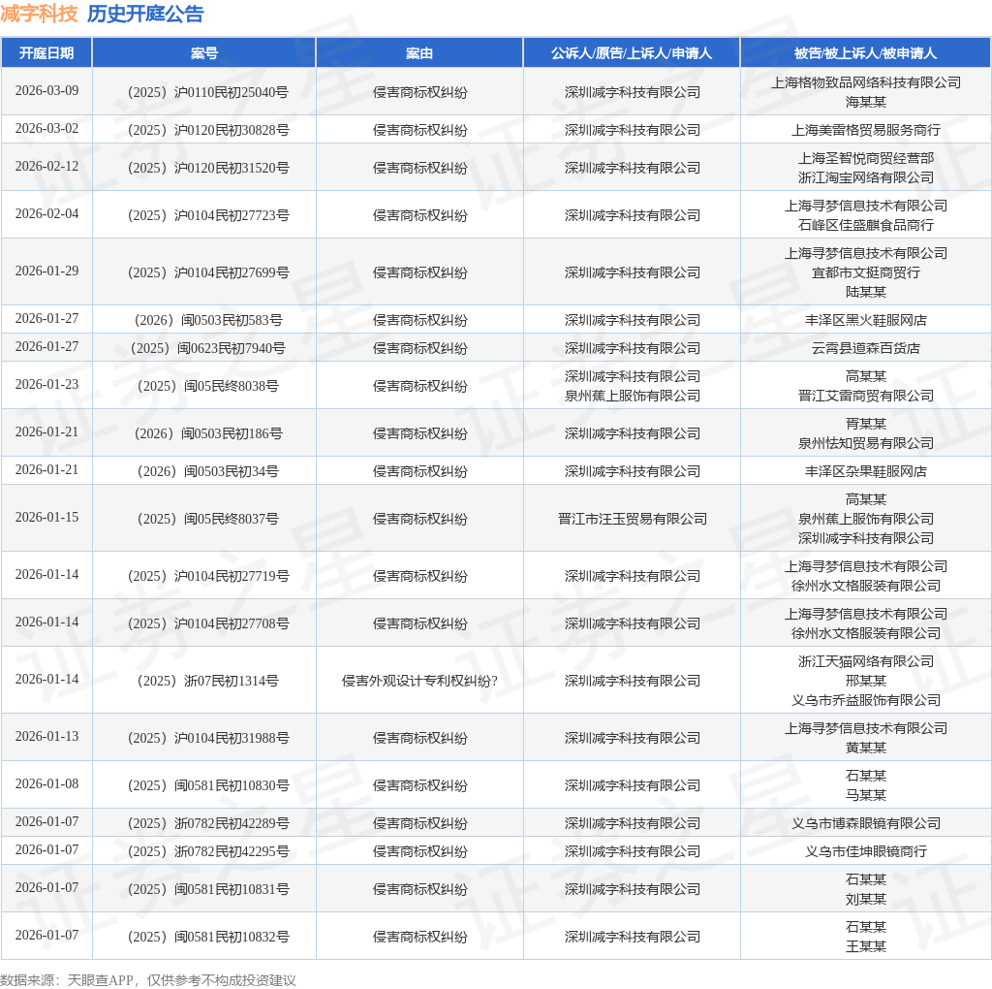The height and width of the screenshot is (989, 992).
Task: Select case number (2025)闽0623民初7940号
Action: [208, 348]
